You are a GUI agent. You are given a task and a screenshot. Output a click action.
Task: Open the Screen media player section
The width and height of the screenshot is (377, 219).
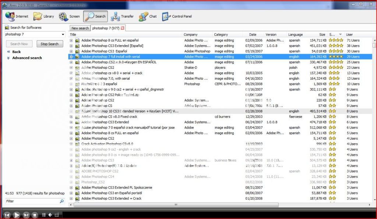[69, 16]
